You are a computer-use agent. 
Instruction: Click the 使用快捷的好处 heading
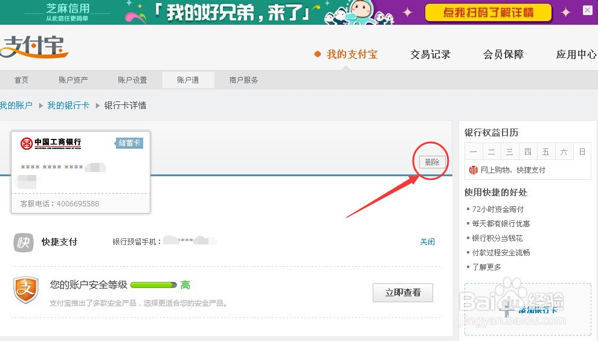point(496,193)
